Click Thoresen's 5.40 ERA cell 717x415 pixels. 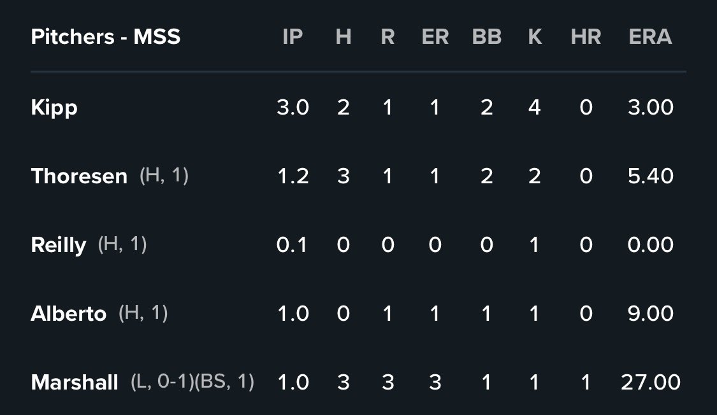[650, 176]
